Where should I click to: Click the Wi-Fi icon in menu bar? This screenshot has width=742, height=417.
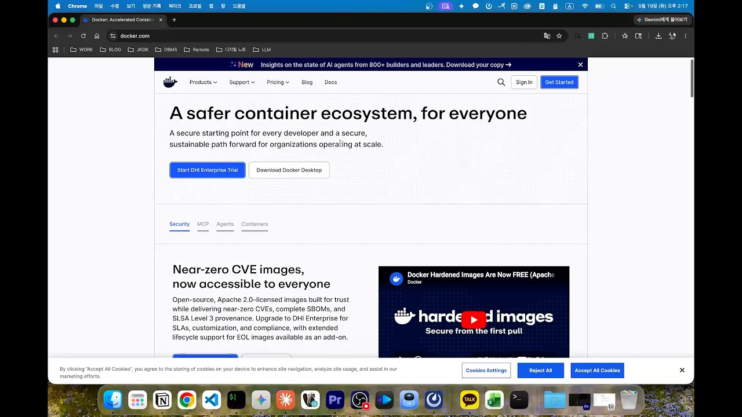pyautogui.click(x=585, y=6)
